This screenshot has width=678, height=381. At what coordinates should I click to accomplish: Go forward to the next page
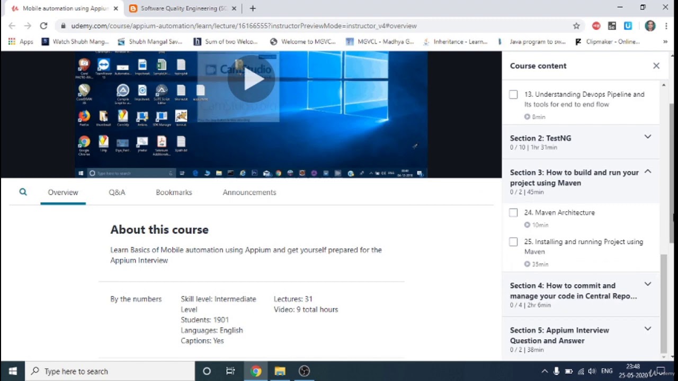[28, 25]
